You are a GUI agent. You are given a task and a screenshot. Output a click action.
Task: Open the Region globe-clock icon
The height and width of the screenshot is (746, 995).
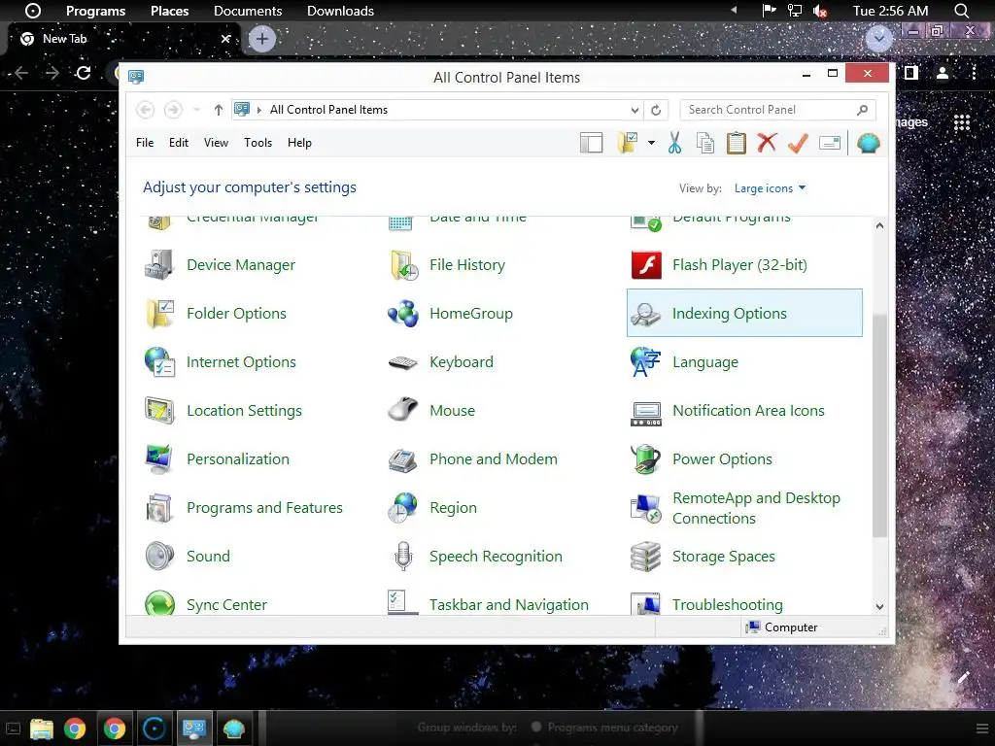point(403,508)
